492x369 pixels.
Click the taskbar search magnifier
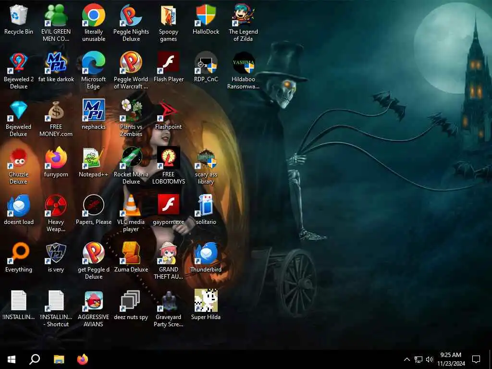pos(35,359)
